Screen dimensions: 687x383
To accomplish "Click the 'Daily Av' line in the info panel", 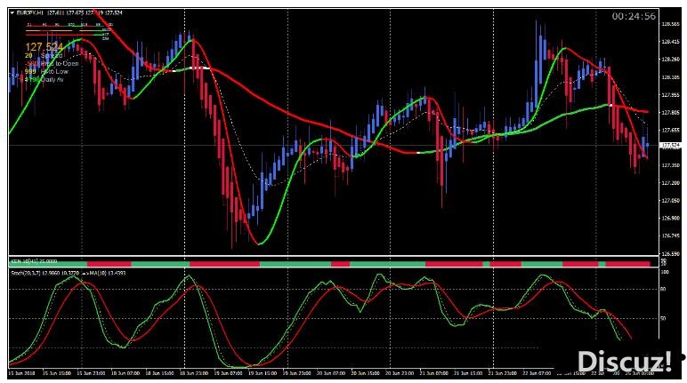I will pos(44,79).
